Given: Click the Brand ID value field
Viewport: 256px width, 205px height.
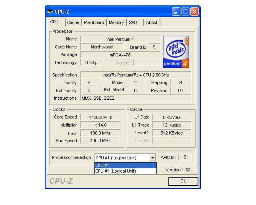Looking at the screenshot, I should point(154,47).
